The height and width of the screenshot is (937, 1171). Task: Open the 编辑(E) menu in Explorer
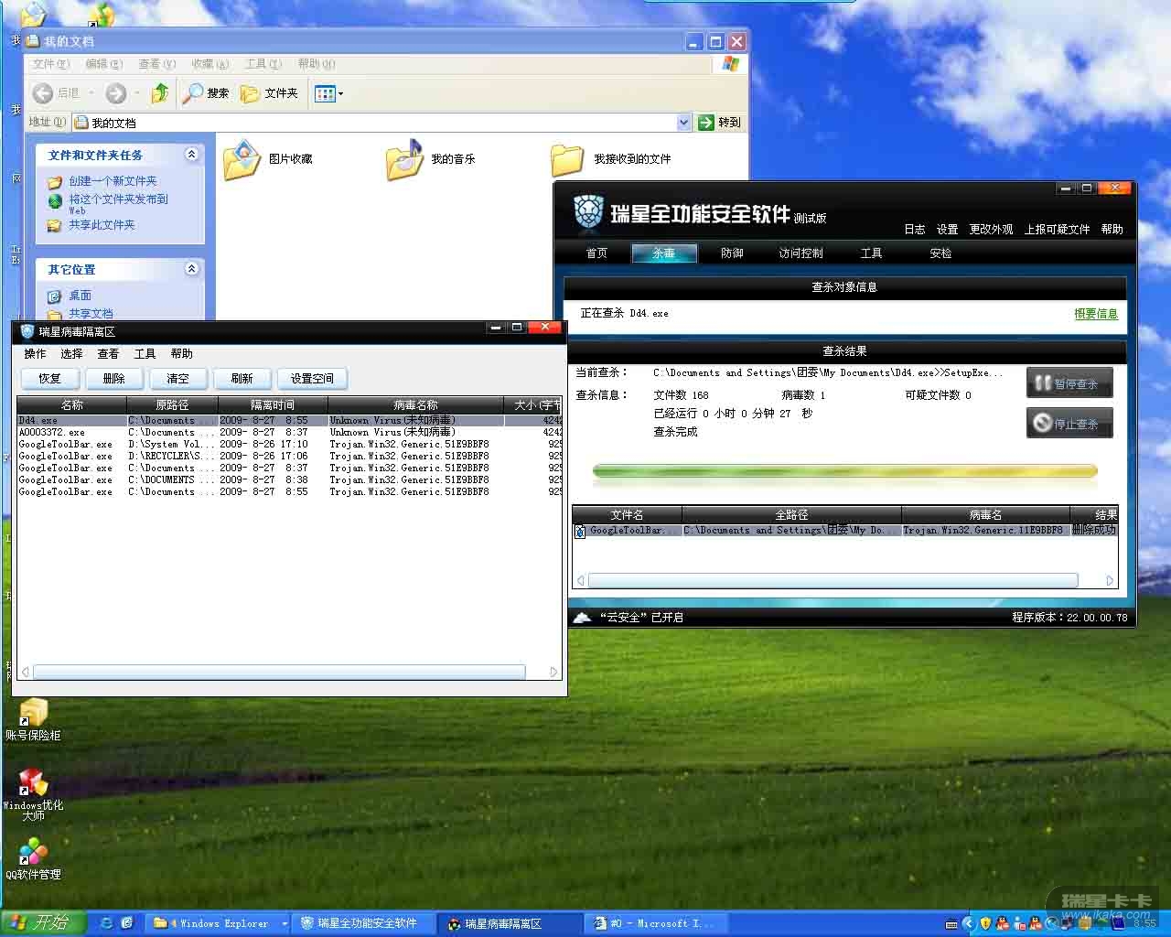click(x=103, y=64)
